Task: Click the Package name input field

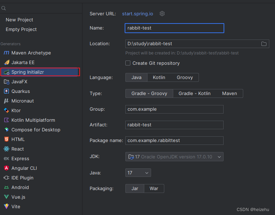Action: coord(174,141)
